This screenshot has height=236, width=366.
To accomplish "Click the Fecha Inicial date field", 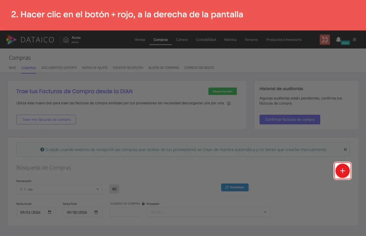I will coord(36,212).
